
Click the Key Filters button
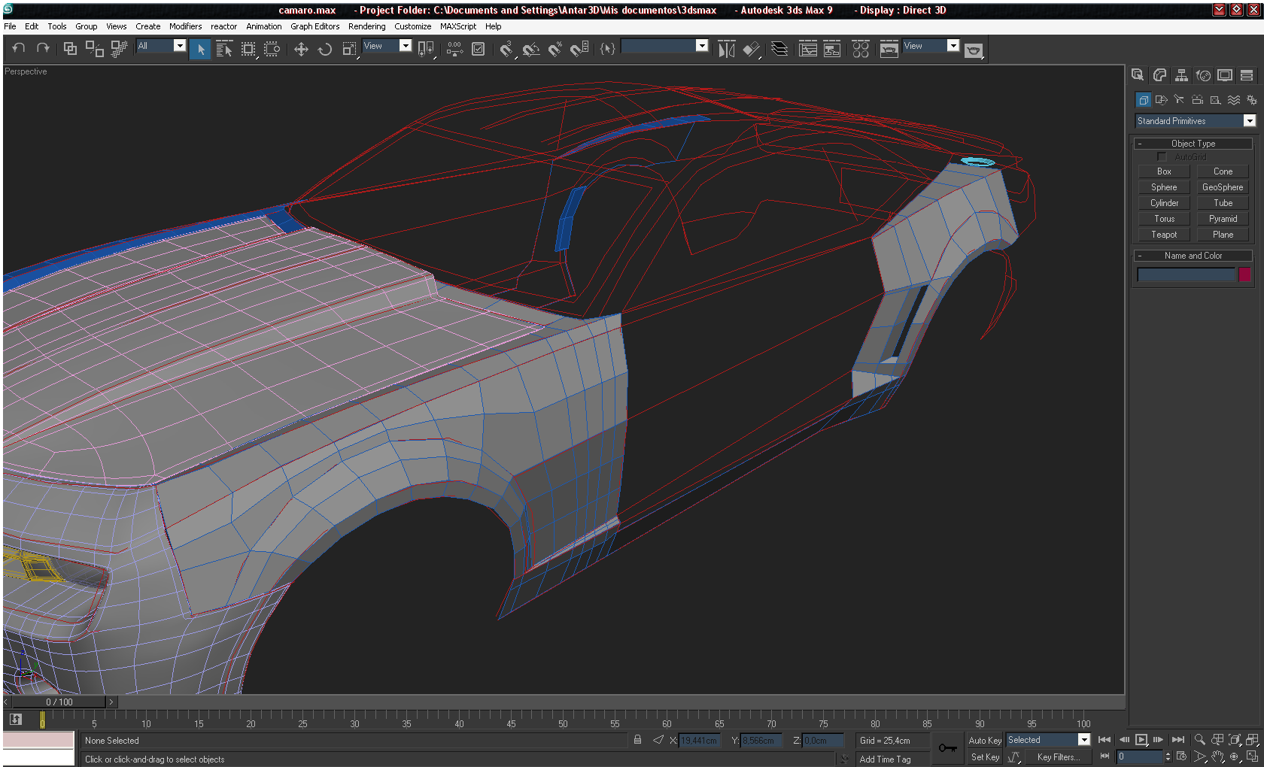(1058, 757)
